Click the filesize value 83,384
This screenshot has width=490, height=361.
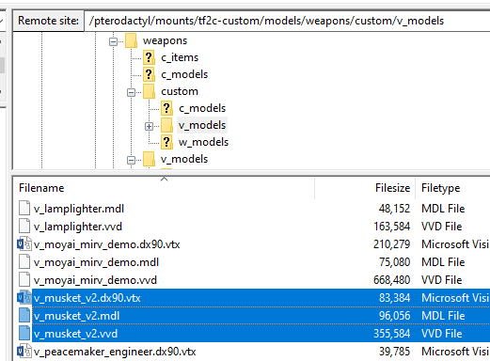[394, 298]
